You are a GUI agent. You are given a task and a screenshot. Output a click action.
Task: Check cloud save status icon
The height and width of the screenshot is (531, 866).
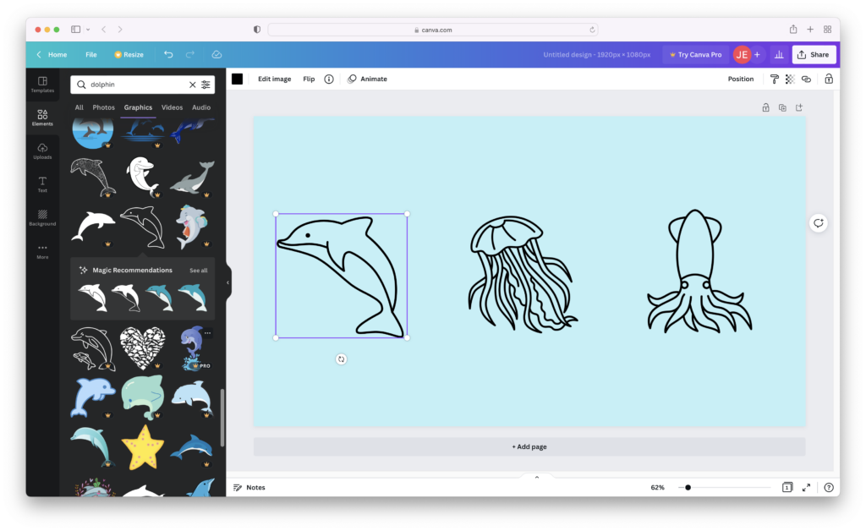[x=216, y=54]
